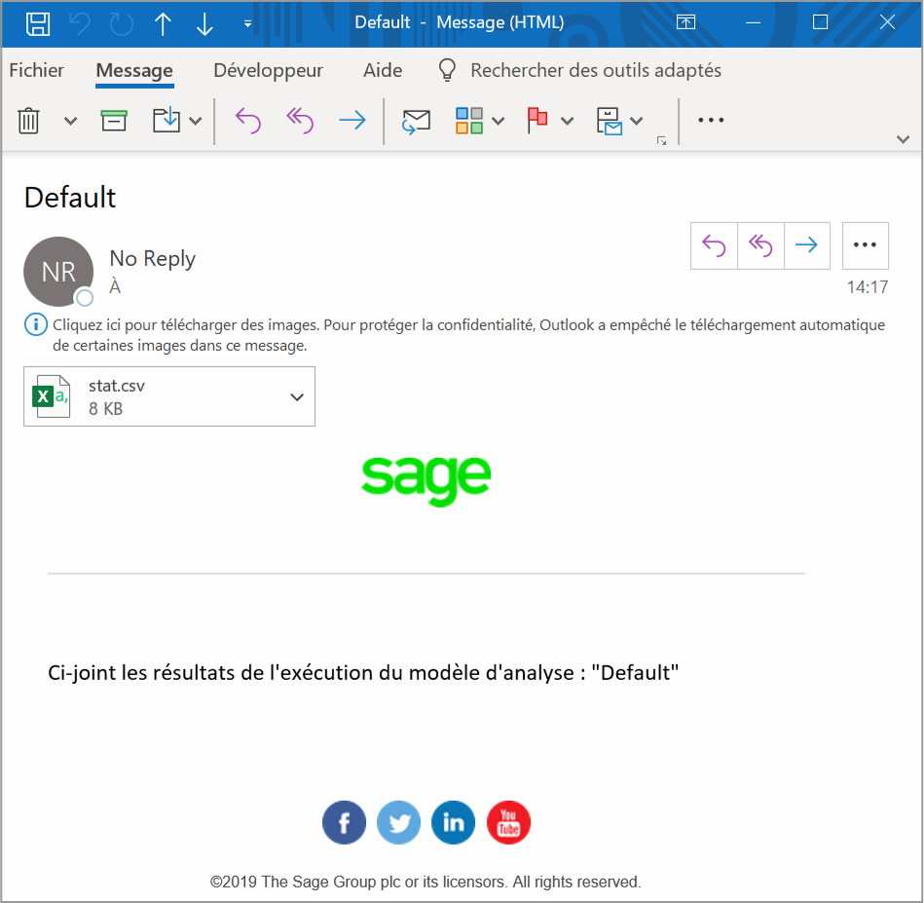Open the follow-up flag dropdown arrow

[x=567, y=121]
